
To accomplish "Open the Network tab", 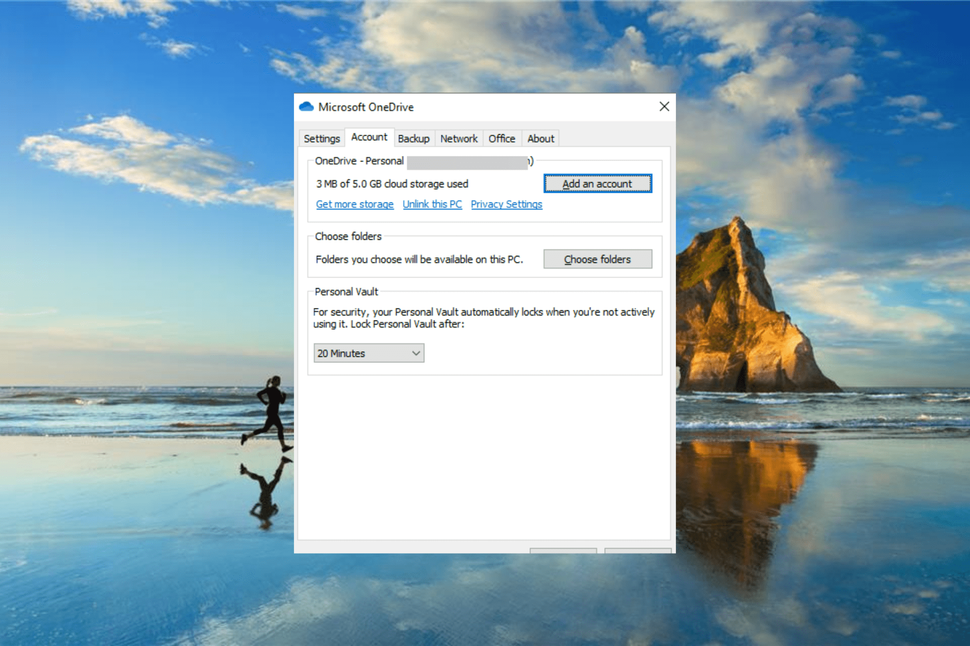I will 459,138.
